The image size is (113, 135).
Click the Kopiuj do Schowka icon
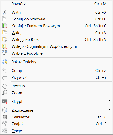point(4,19)
